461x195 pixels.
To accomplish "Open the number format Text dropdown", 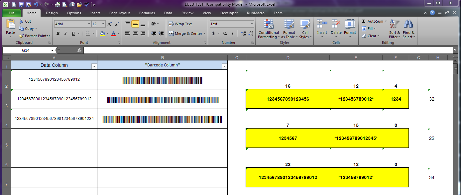I will 252,24.
